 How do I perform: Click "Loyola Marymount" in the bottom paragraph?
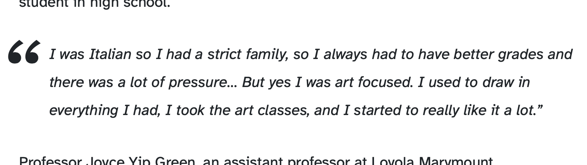[432, 162]
